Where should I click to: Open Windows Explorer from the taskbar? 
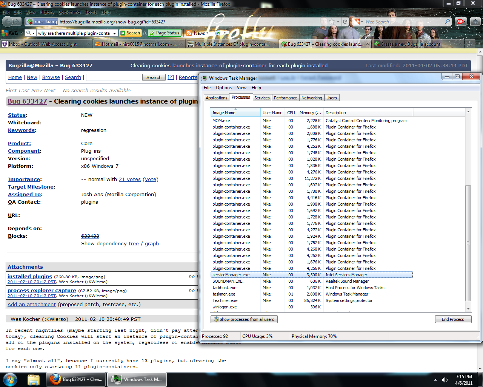[x=34, y=379]
